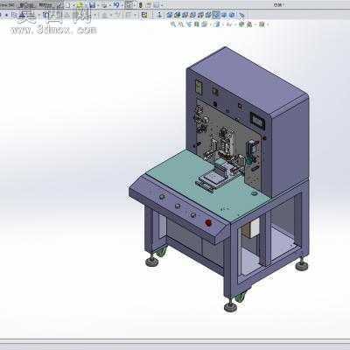Print the document using the printer icon
Image resolution: width=350 pixels, height=350 pixels.
point(104,5)
